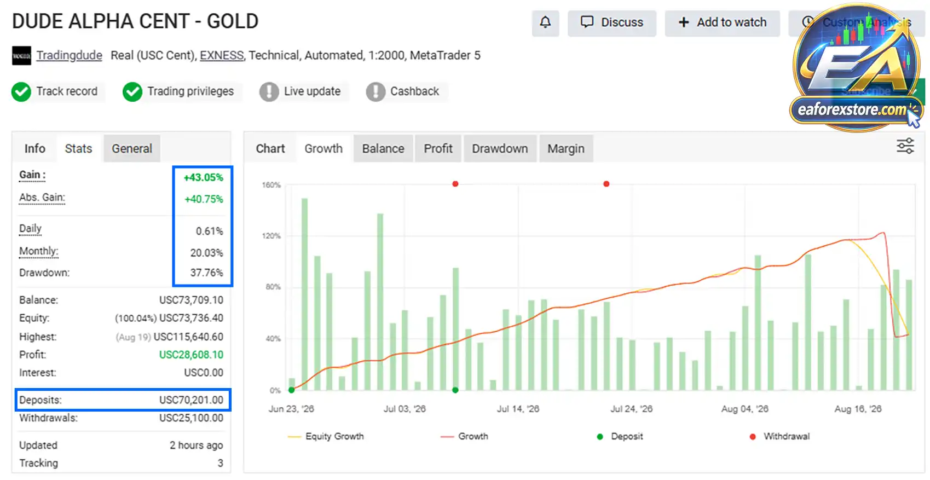The image size is (930, 480).
Task: Click the Cashback exclamation icon
Action: (x=376, y=92)
